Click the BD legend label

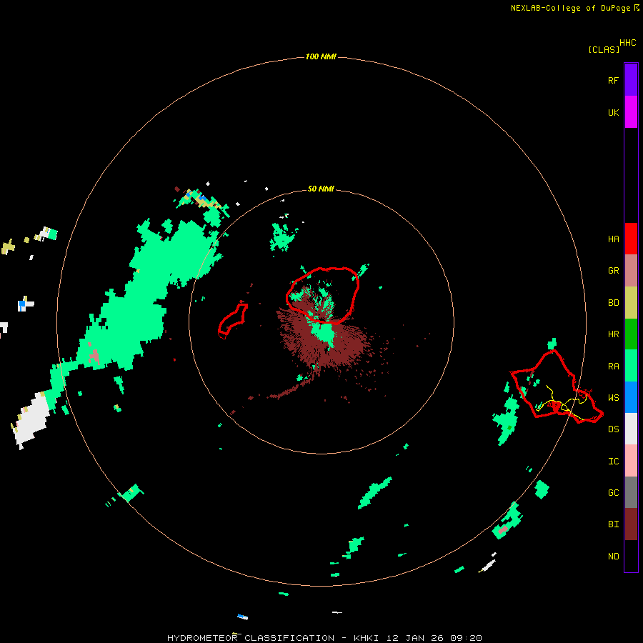point(613,303)
